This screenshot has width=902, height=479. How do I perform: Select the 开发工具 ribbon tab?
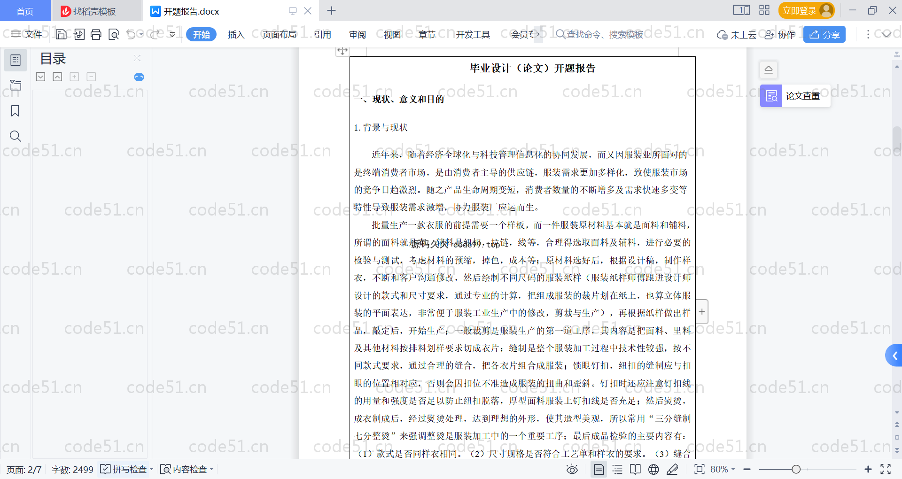coord(473,34)
